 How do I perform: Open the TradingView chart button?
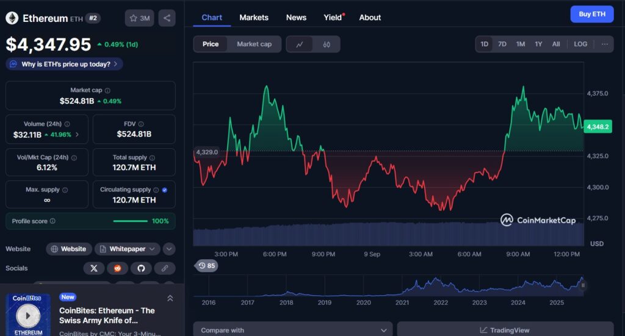point(505,330)
